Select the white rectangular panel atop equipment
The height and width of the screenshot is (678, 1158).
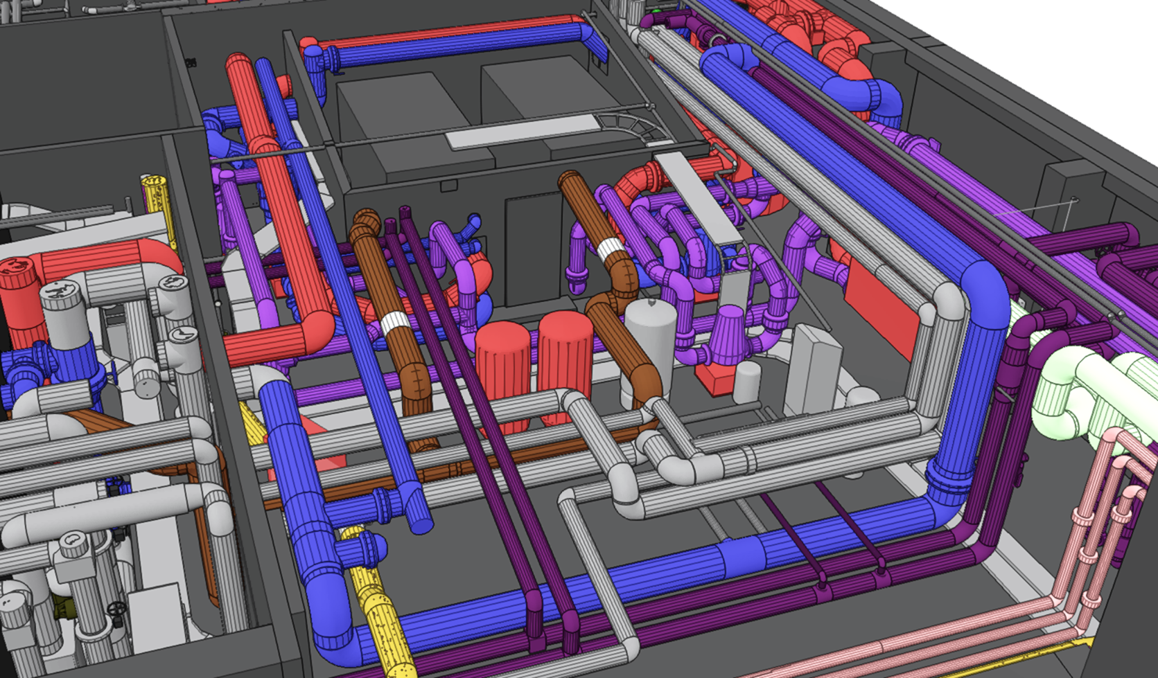(x=520, y=133)
